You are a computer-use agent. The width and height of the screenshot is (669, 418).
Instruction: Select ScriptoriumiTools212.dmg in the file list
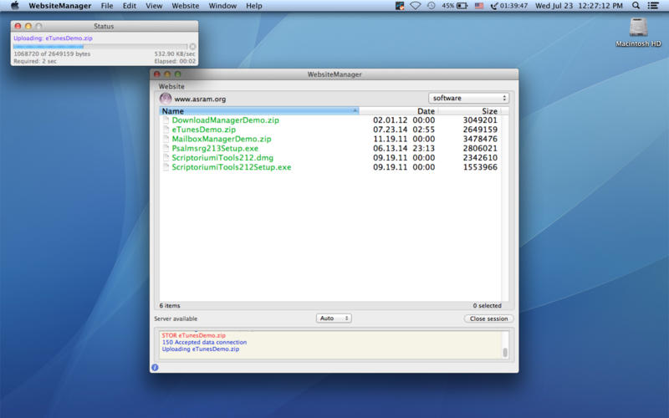click(222, 158)
